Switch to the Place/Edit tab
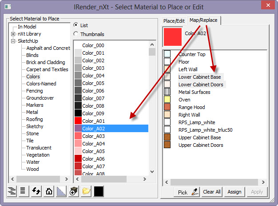 [x=174, y=20]
